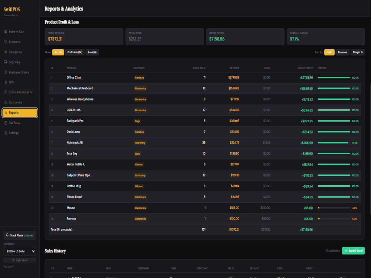This screenshot has width=371, height=278.
Task: Click the 31 total sales label
Action: coord(332,251)
